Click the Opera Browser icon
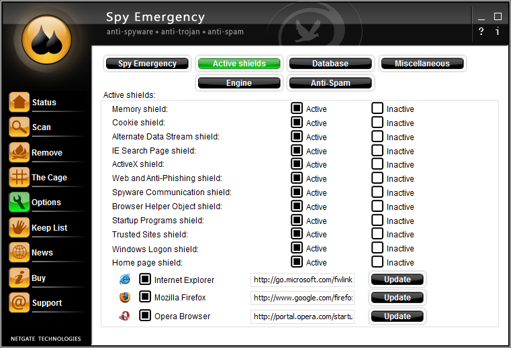This screenshot has width=511, height=348. click(124, 316)
